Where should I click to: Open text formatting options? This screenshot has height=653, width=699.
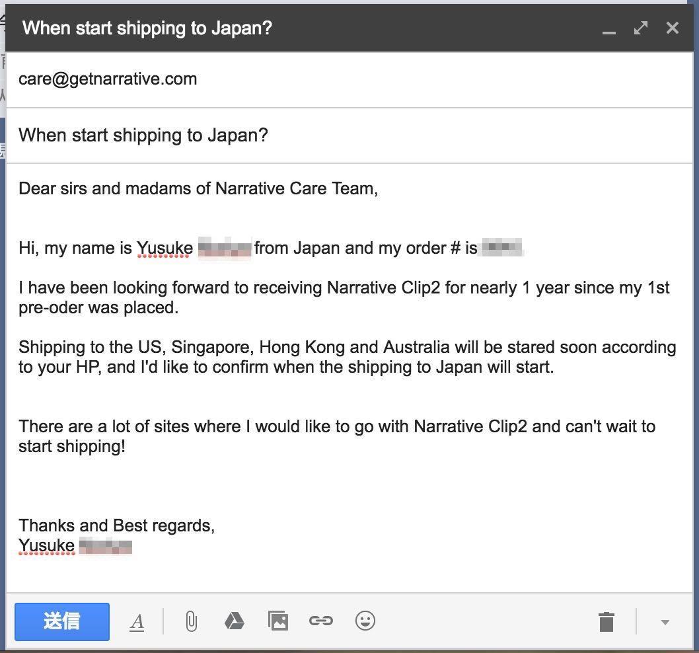[137, 621]
